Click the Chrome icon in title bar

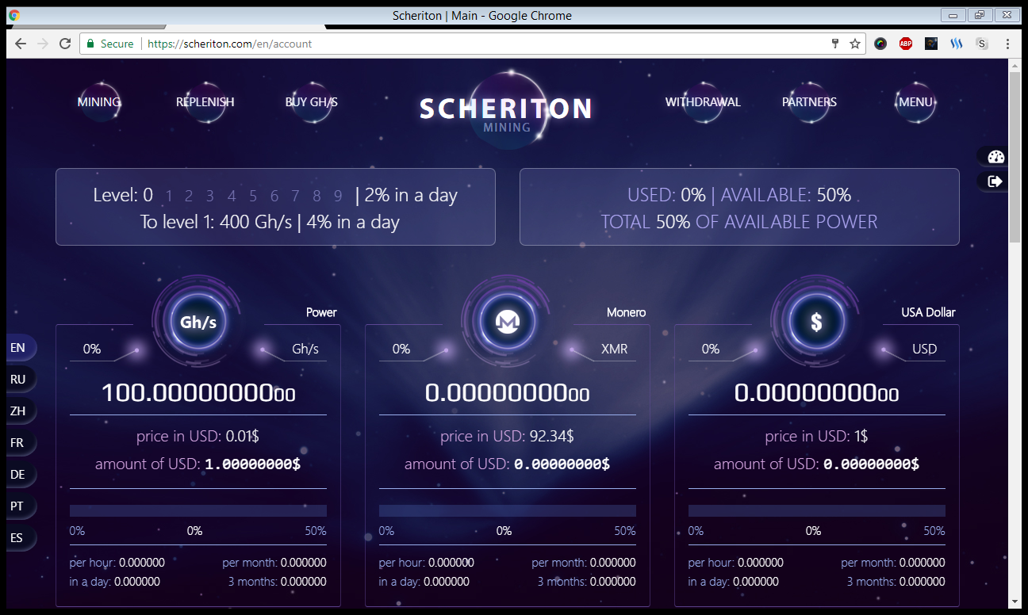pyautogui.click(x=14, y=15)
